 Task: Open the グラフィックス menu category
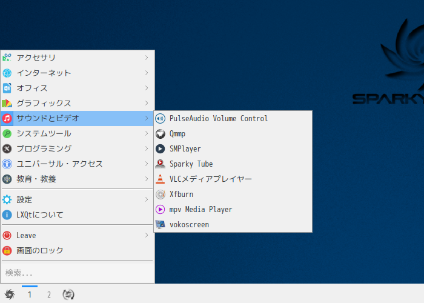[78, 103]
